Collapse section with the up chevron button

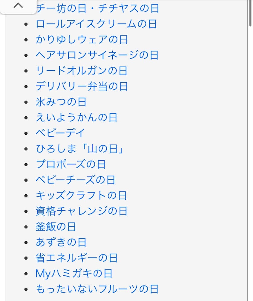click(x=18, y=5)
